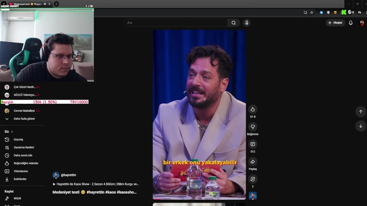Click the #kaos hashtag in title
Screen dimensions: 367x206
[x=111, y=192]
